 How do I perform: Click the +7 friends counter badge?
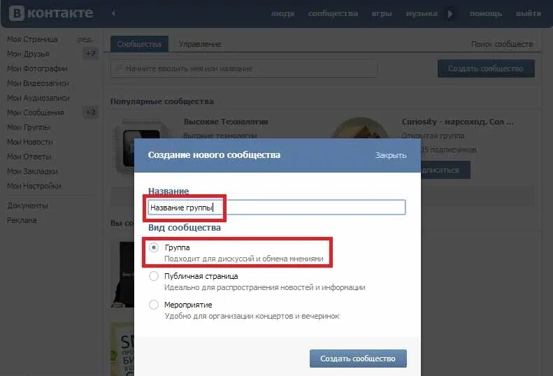tap(91, 54)
